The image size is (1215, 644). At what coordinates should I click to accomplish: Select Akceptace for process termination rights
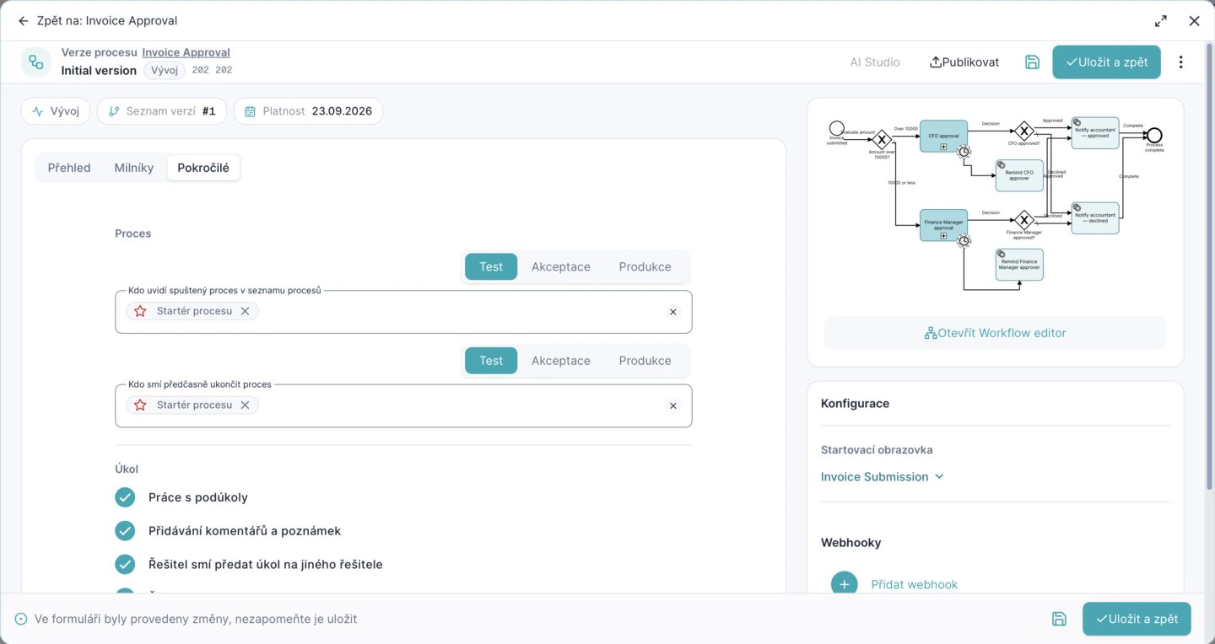pyautogui.click(x=561, y=360)
